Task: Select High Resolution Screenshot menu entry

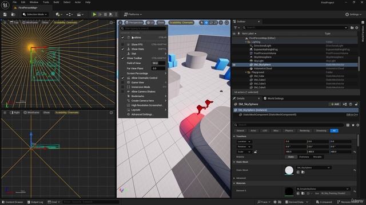Action: 143,105
